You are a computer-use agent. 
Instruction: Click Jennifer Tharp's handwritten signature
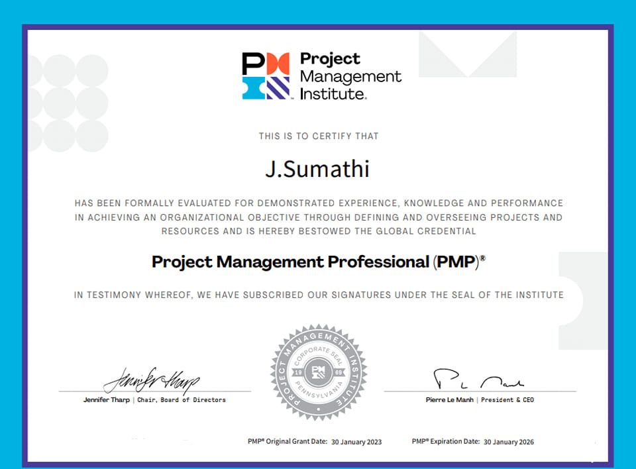151,380
